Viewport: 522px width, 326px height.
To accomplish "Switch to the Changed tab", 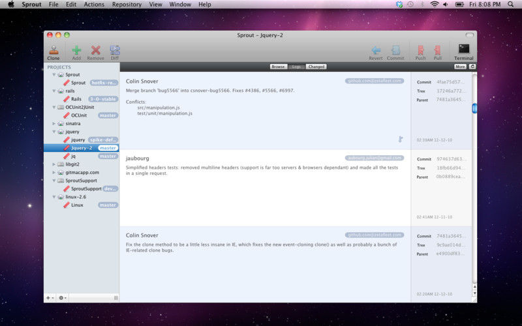I will tap(316, 67).
